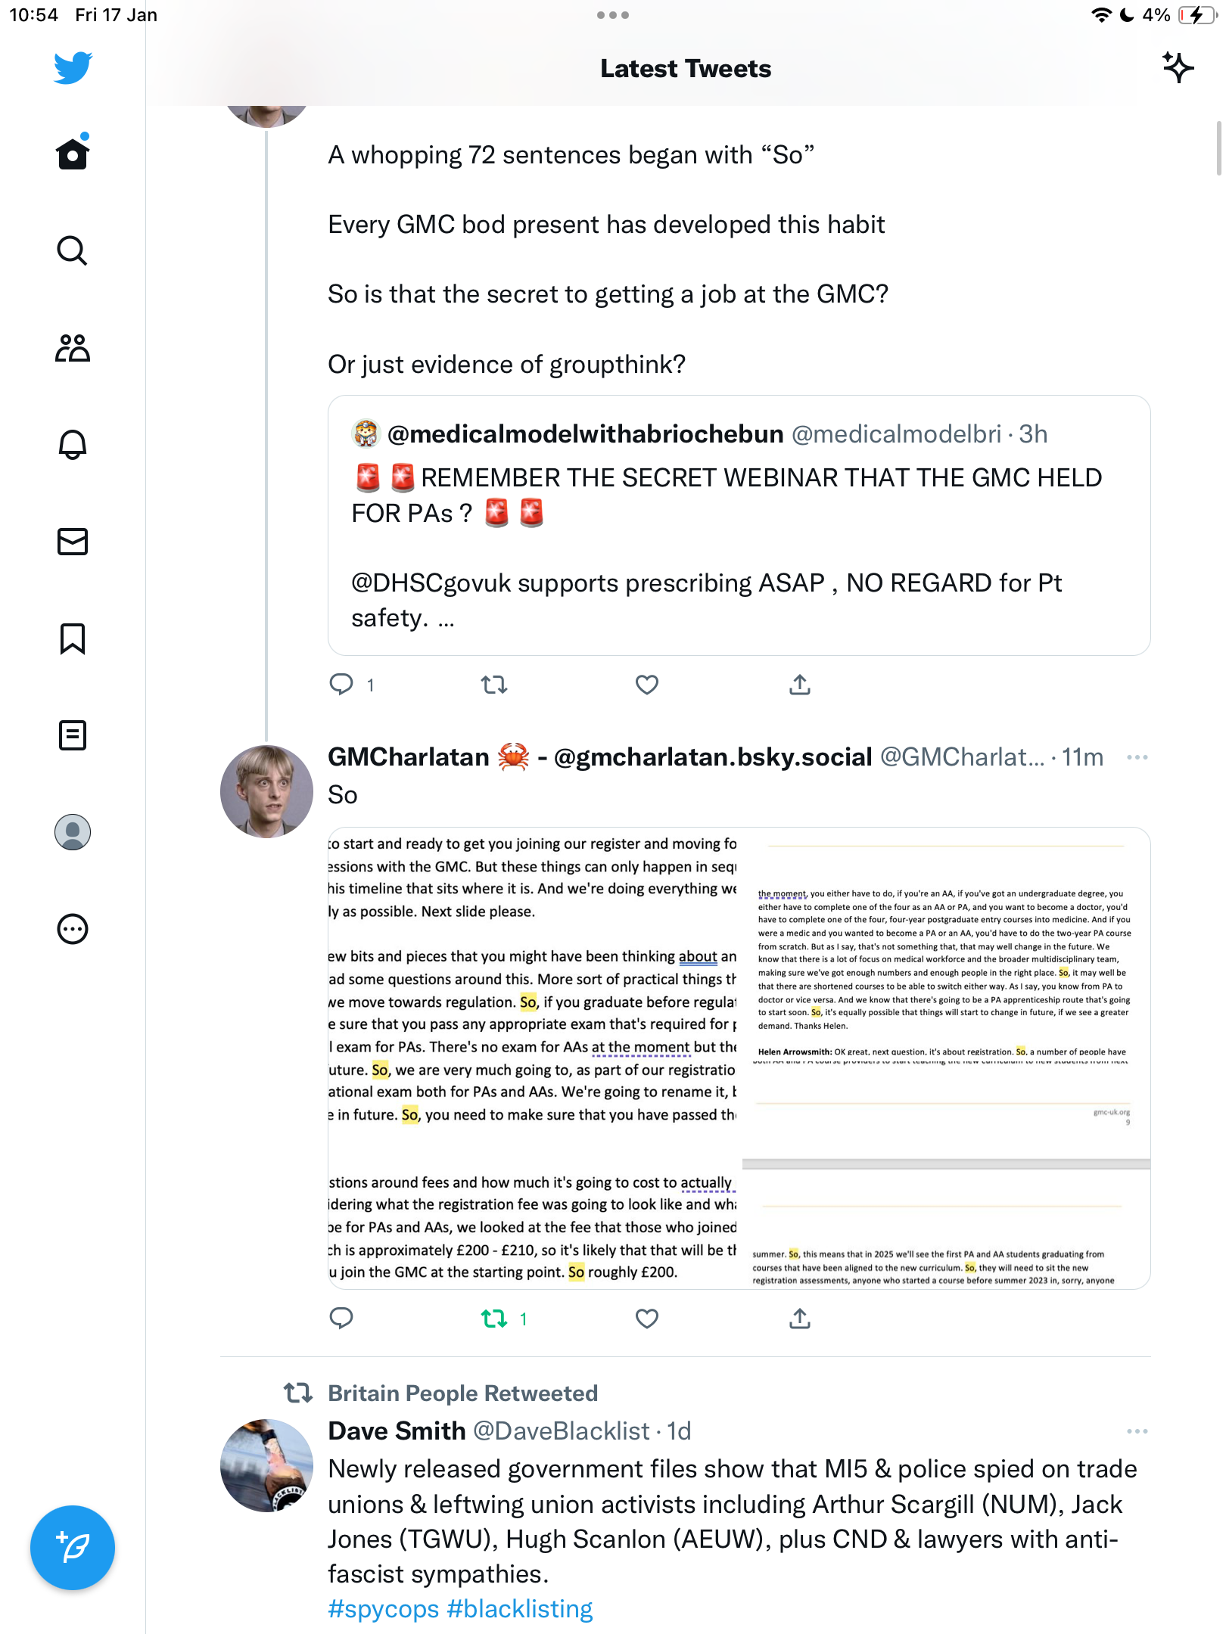The width and height of the screenshot is (1226, 1634).
Task: Open Messages envelope icon
Action: 73,542
